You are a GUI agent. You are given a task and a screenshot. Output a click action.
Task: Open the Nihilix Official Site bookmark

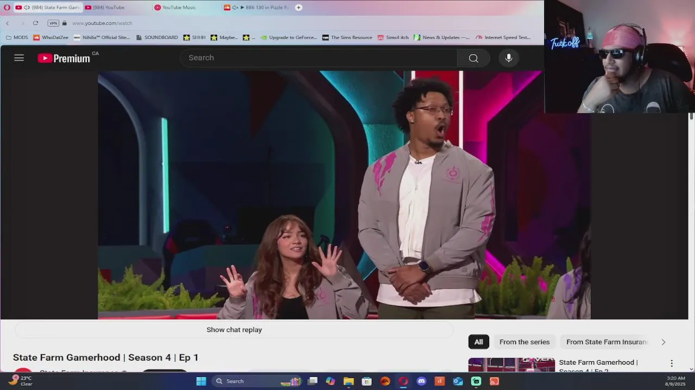coord(102,37)
